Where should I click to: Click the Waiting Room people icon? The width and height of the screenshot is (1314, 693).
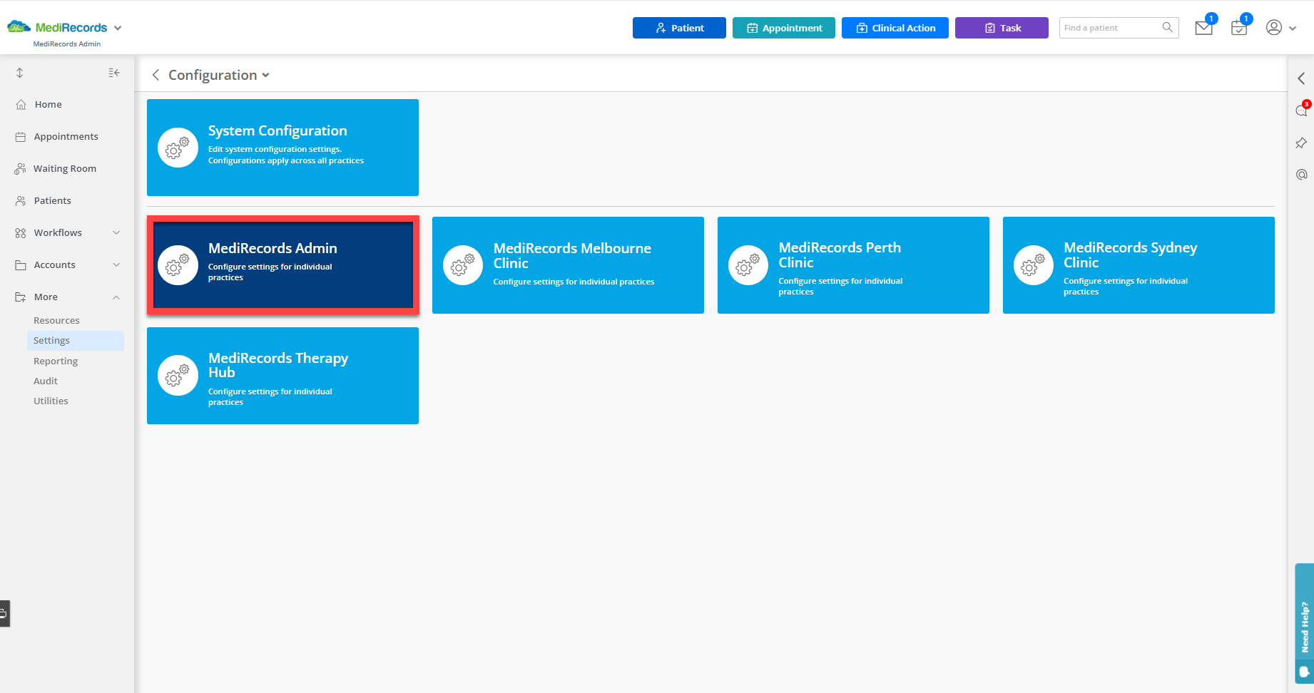pyautogui.click(x=20, y=168)
